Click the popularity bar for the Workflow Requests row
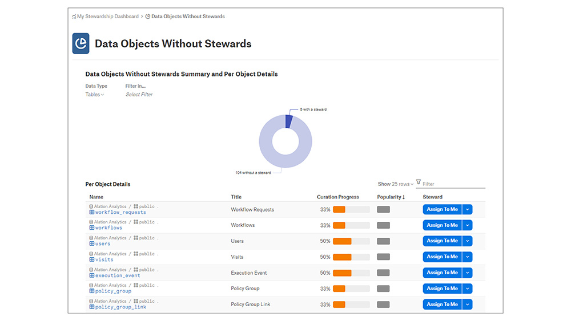Screen dimensions: 571x321 point(384,210)
